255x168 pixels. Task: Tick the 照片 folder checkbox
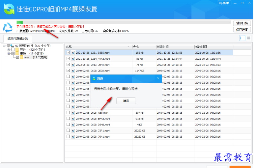coord(13,50)
